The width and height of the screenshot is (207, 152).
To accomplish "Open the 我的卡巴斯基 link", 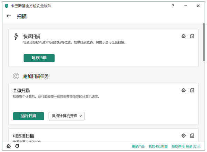I will click(158, 146).
